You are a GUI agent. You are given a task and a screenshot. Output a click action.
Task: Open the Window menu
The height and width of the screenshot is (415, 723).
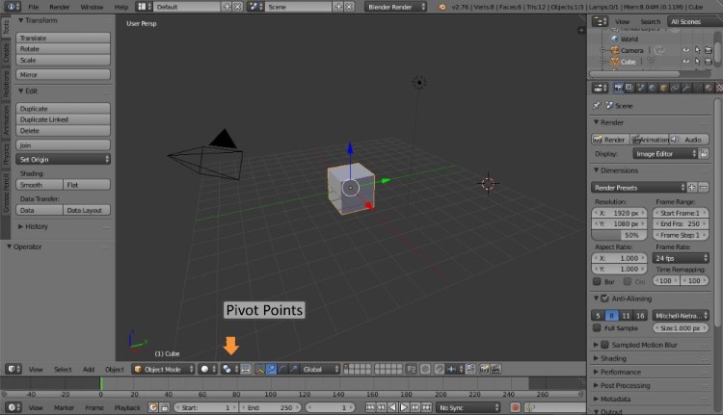point(92,7)
